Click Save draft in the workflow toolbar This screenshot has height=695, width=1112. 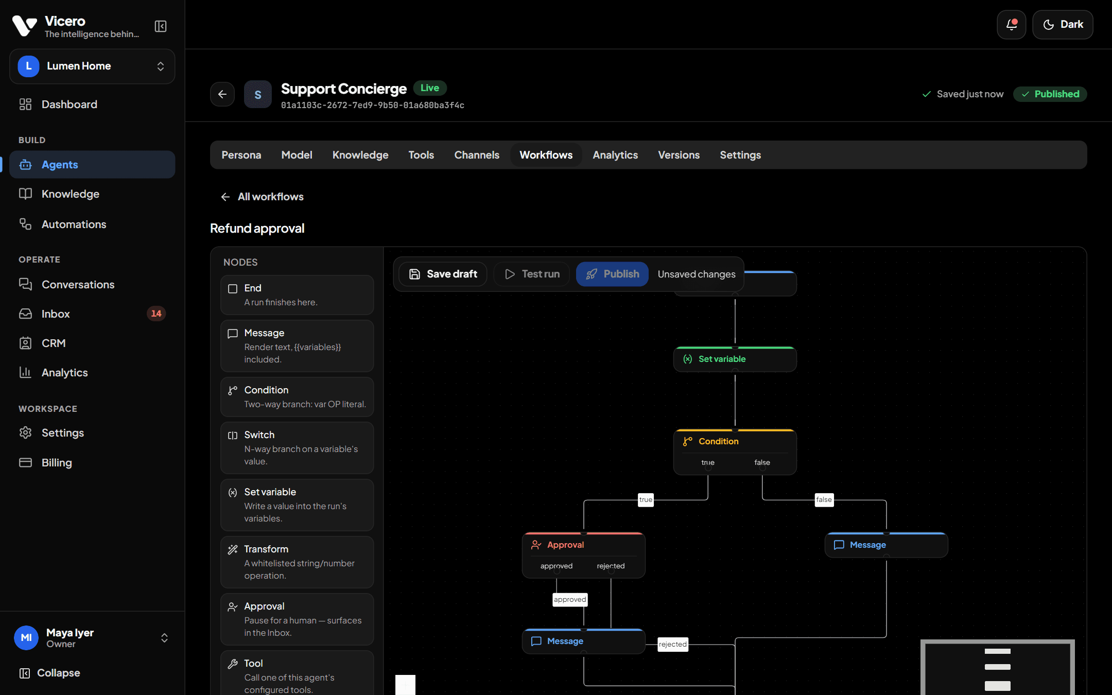coord(443,274)
